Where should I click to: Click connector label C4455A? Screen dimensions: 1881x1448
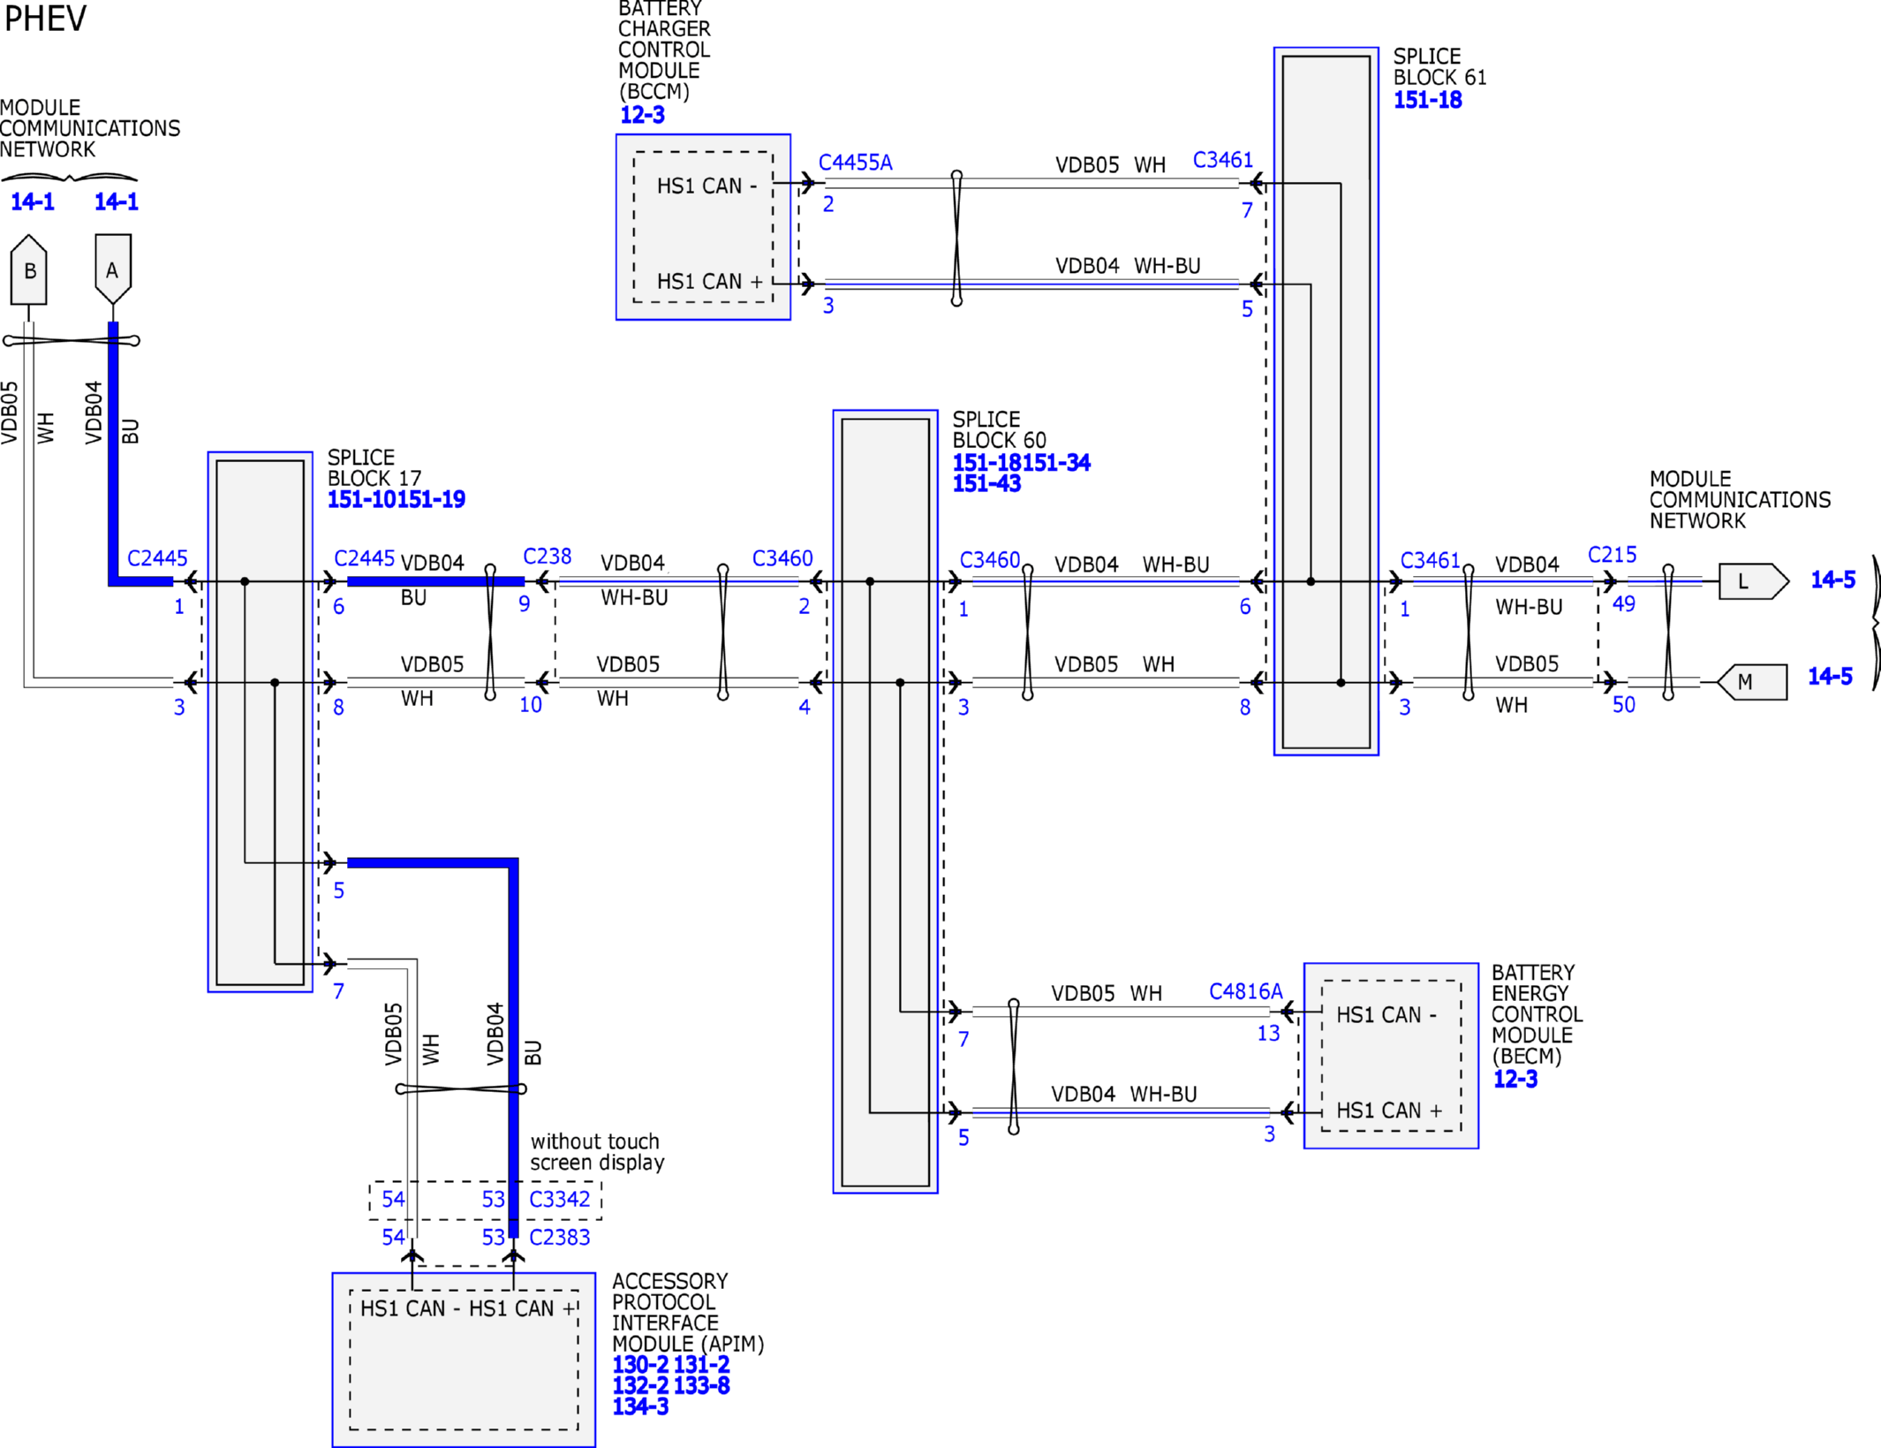[x=856, y=163]
